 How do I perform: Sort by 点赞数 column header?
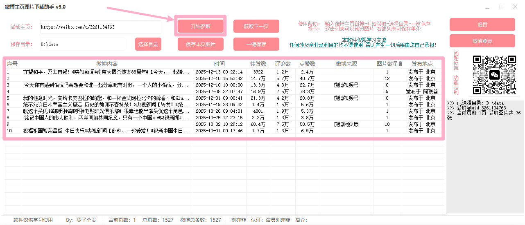click(308, 64)
